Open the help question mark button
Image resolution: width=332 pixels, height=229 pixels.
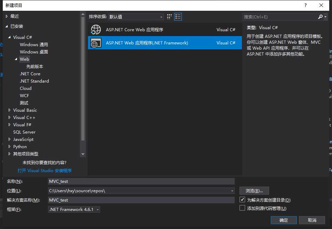(x=305, y=5)
